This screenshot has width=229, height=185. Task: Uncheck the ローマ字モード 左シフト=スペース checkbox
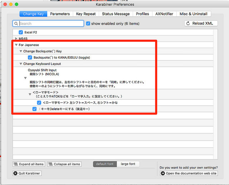[39, 103]
